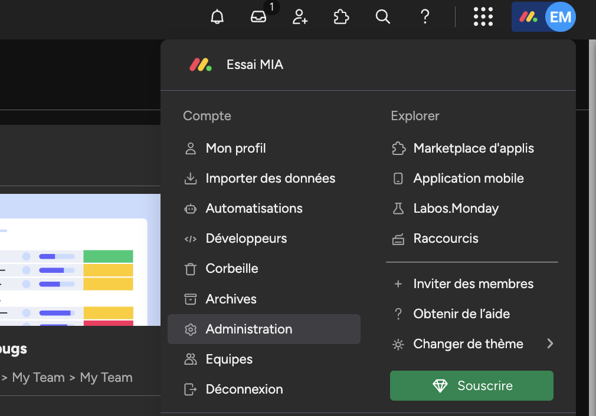The image size is (596, 416).
Task: Click the monday logo beside the avatar
Action: [528, 16]
